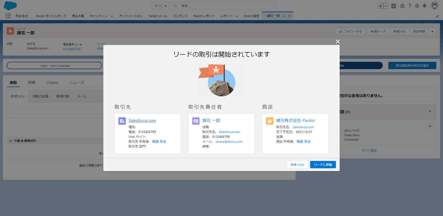443x216 pixels.
Task: Expand the 諸花 一郎 tab chevron
Action: pos(284,16)
